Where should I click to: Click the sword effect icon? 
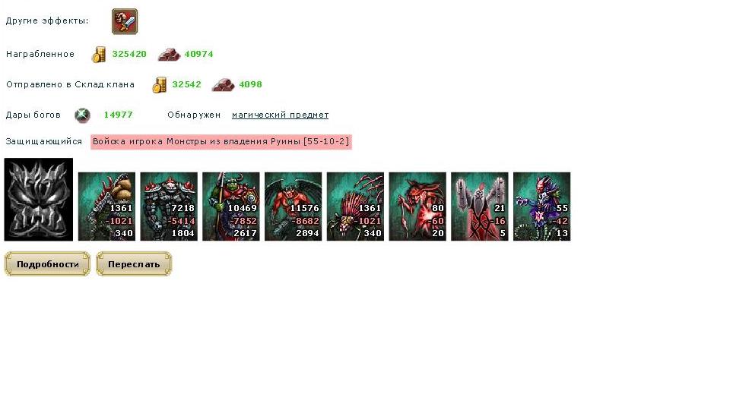point(125,21)
